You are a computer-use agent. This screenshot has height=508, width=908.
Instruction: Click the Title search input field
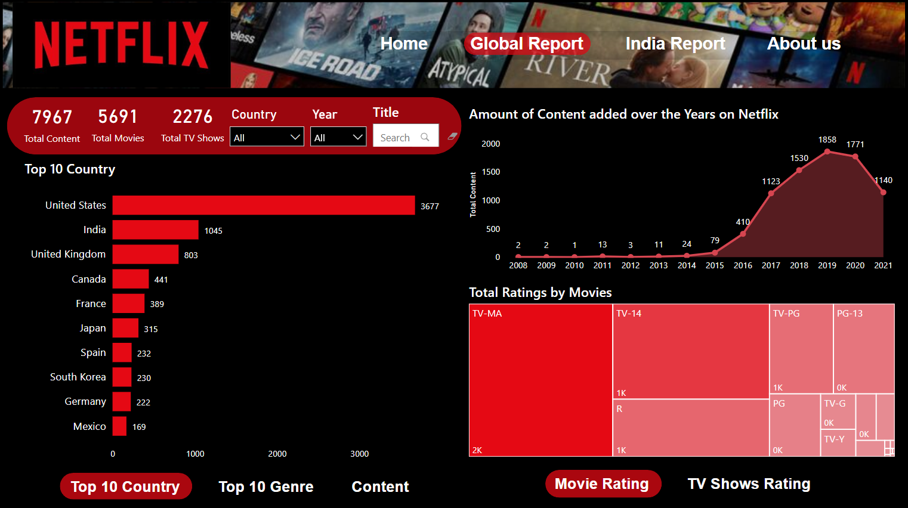click(x=406, y=137)
